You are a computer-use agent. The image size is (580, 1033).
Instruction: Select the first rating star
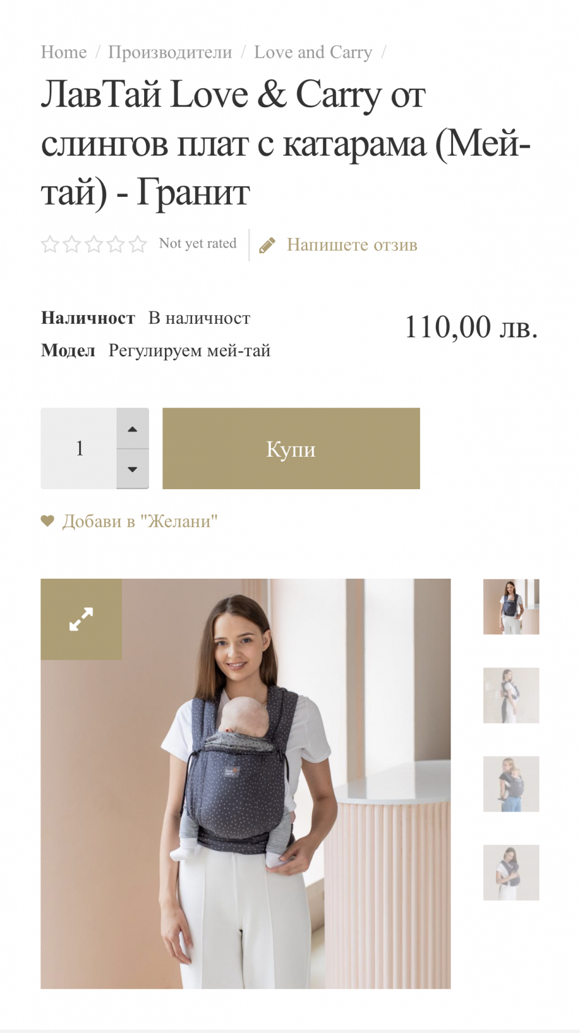click(50, 245)
